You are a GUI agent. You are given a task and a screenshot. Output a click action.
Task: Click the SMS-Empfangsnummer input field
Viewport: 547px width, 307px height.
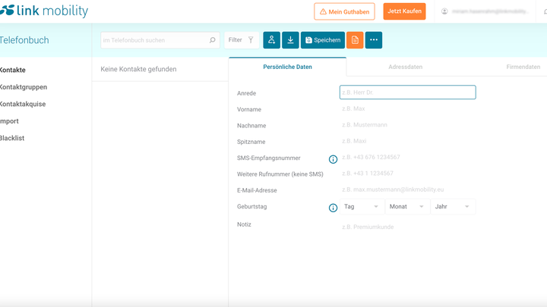407,157
